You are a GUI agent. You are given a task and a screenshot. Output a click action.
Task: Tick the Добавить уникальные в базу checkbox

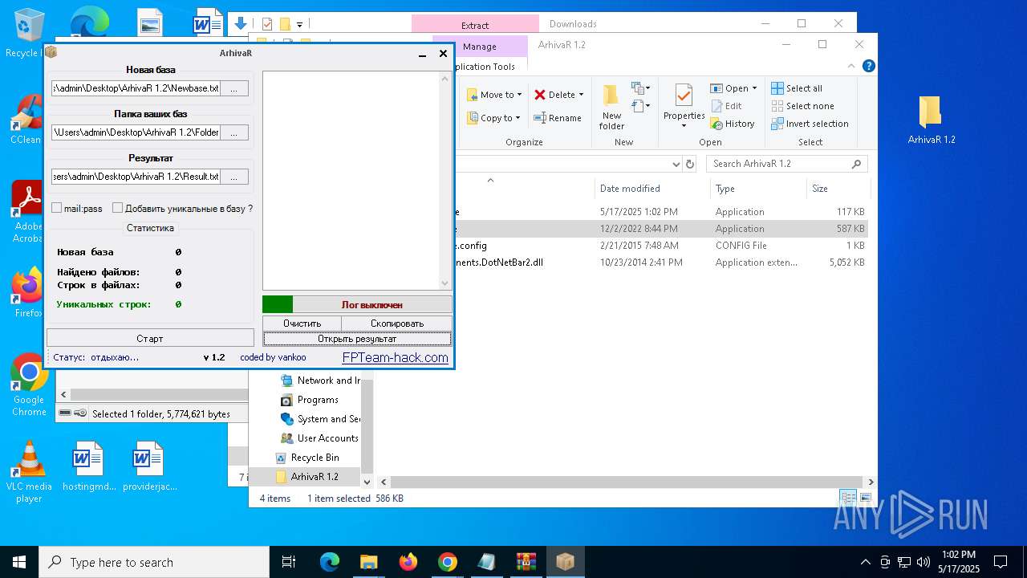tap(118, 208)
